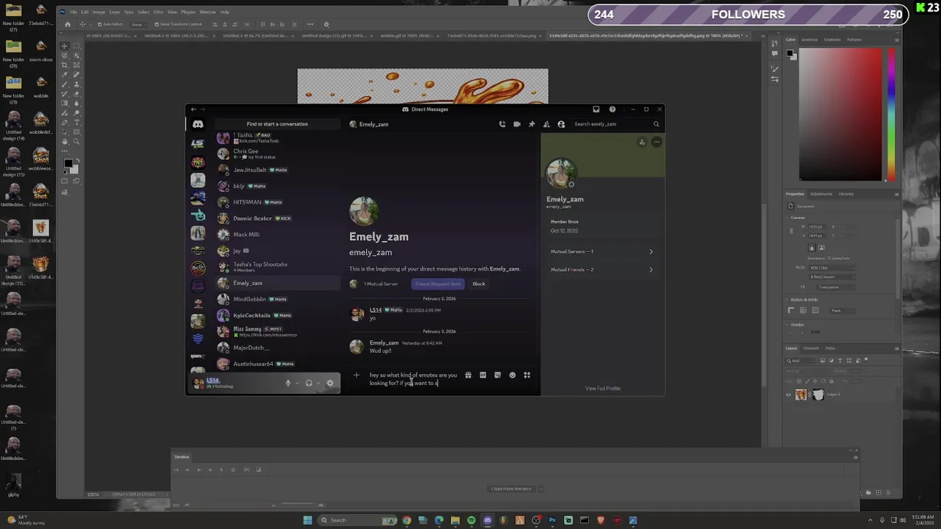Image resolution: width=941 pixels, height=529 pixels.
Task: Switch to the Swatches tab
Action: point(809,40)
